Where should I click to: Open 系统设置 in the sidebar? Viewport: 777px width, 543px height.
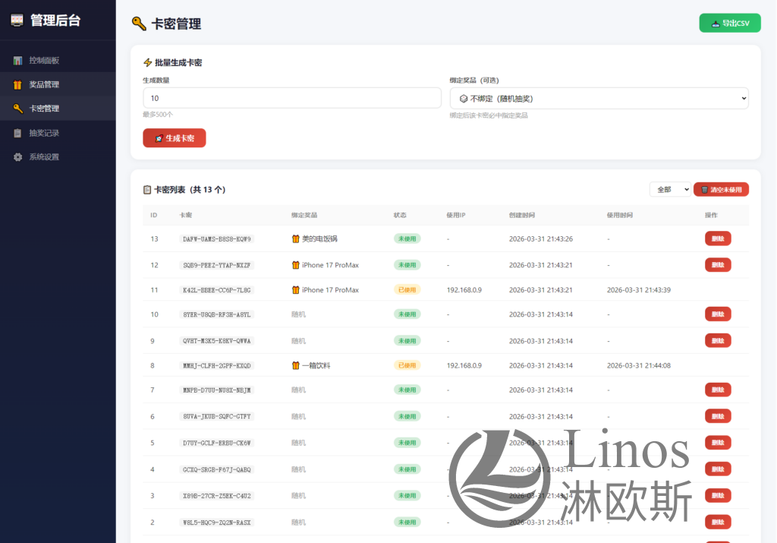[58, 156]
